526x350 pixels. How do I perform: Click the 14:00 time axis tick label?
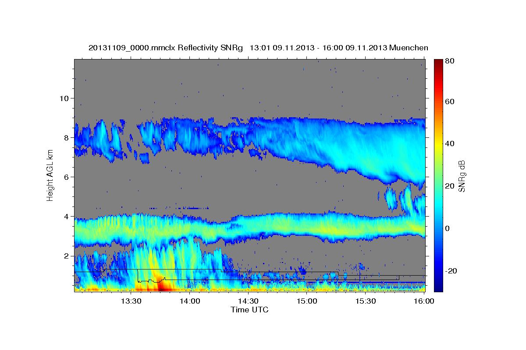189,301
